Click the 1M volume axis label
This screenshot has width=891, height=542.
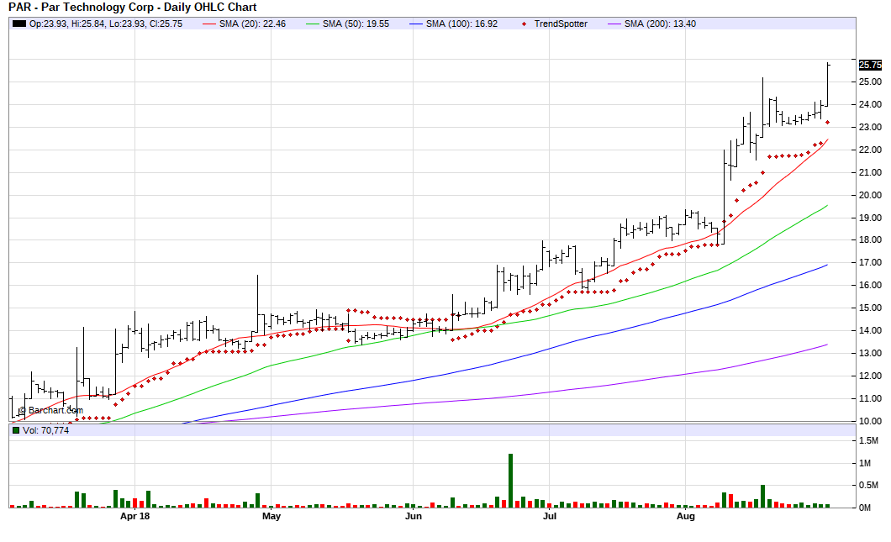865,463
